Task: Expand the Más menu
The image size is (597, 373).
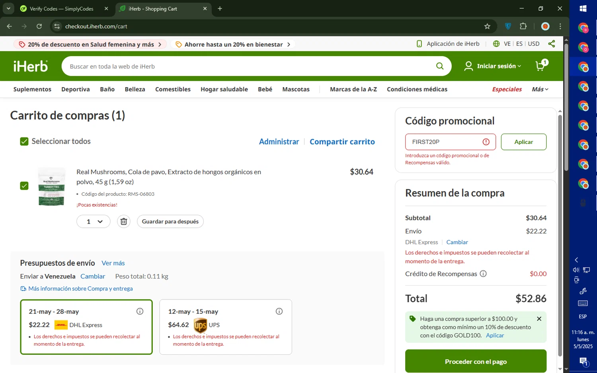Action: (540, 89)
